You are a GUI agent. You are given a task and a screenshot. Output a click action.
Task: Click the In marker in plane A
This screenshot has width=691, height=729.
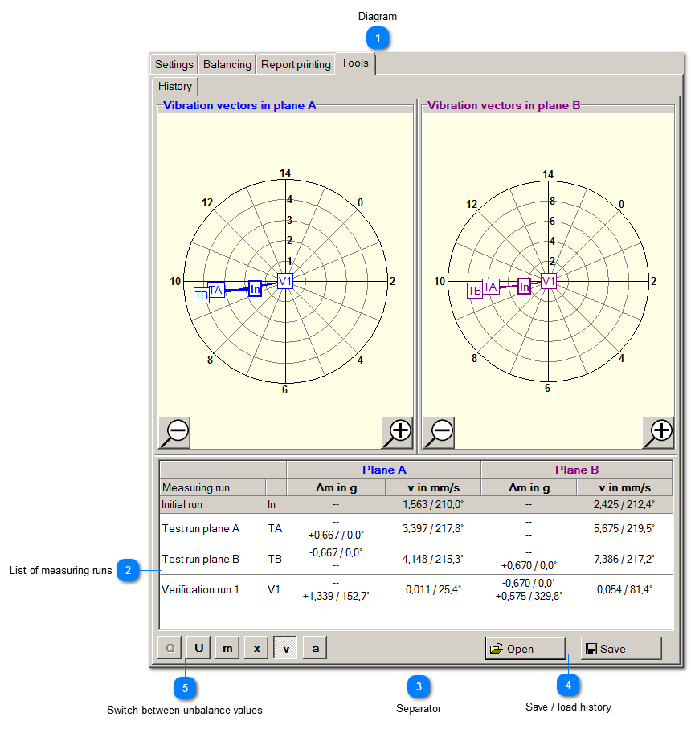[255, 289]
